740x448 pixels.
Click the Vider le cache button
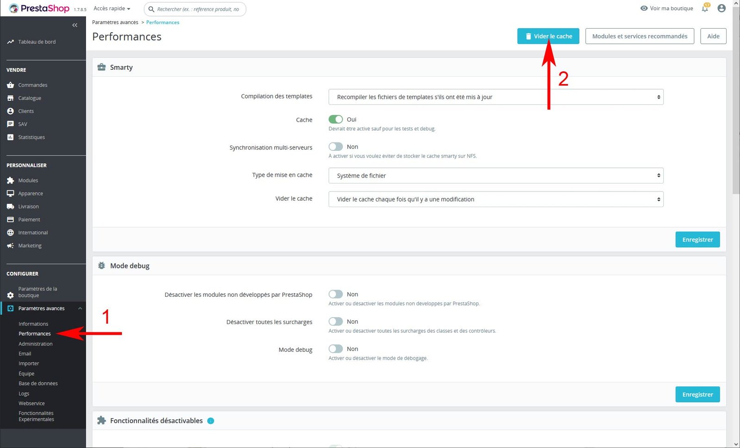548,36
